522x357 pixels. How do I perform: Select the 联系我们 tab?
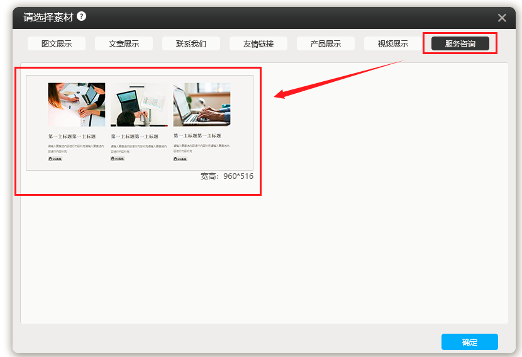(x=191, y=44)
